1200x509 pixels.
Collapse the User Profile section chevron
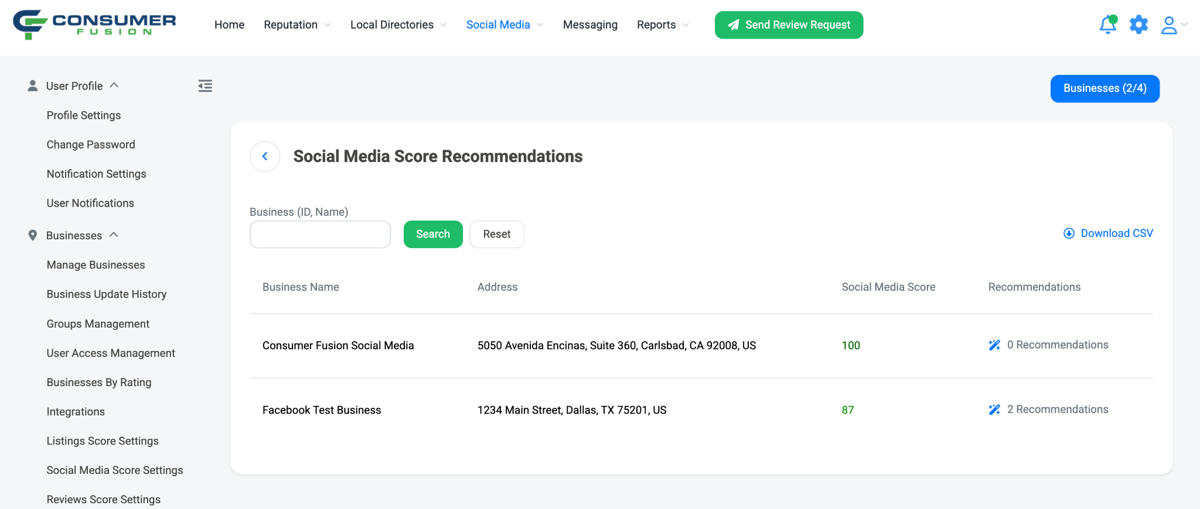[114, 85]
